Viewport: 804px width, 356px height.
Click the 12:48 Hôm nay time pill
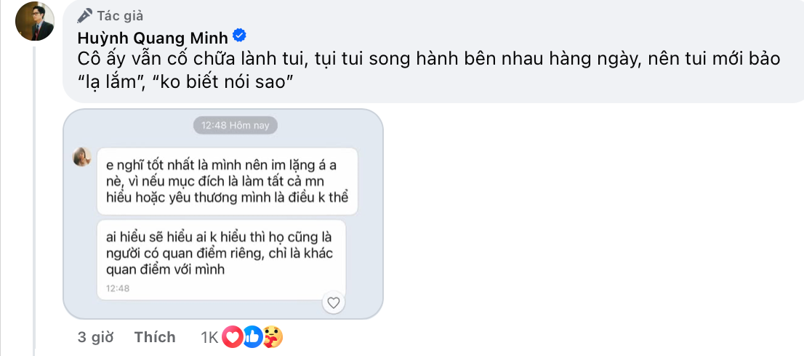pyautogui.click(x=236, y=125)
